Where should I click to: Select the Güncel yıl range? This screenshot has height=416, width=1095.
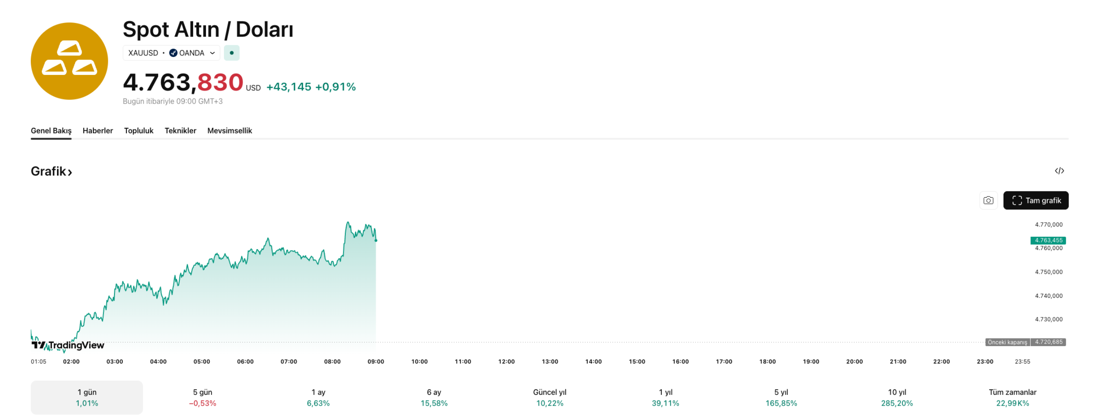[x=550, y=397]
